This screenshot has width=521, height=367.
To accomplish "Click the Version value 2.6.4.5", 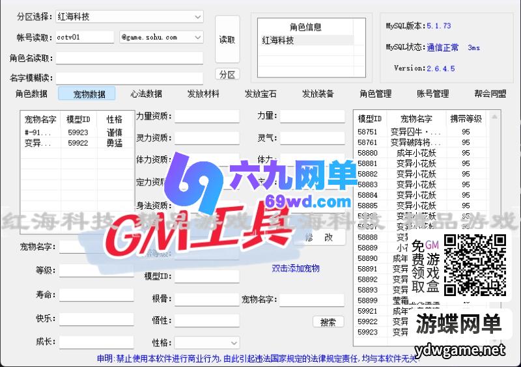I will click(441, 68).
